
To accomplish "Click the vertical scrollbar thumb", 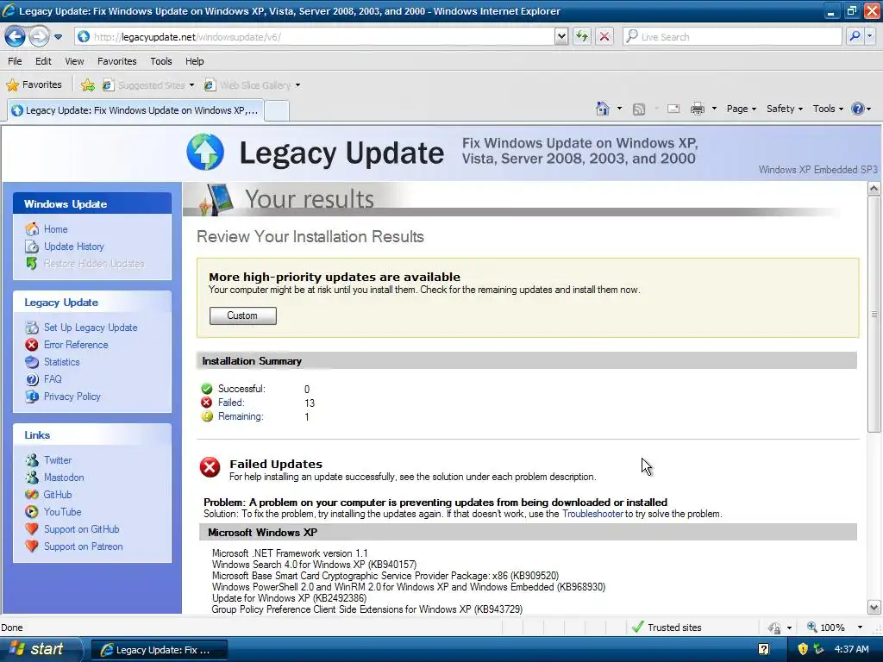I will tap(874, 314).
